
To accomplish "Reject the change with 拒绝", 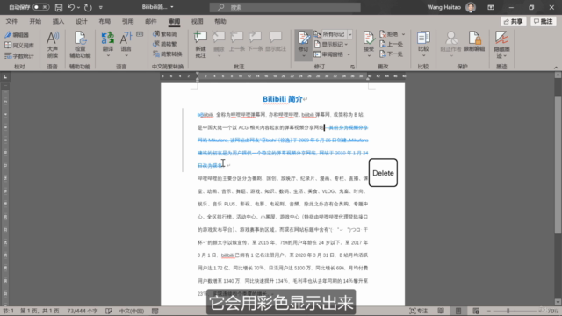I will click(x=389, y=34).
